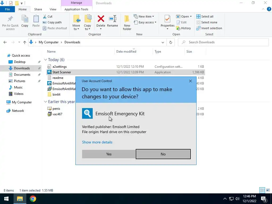Click the Search Downloads field
The height and width of the screenshot is (204, 272).
pos(223,42)
